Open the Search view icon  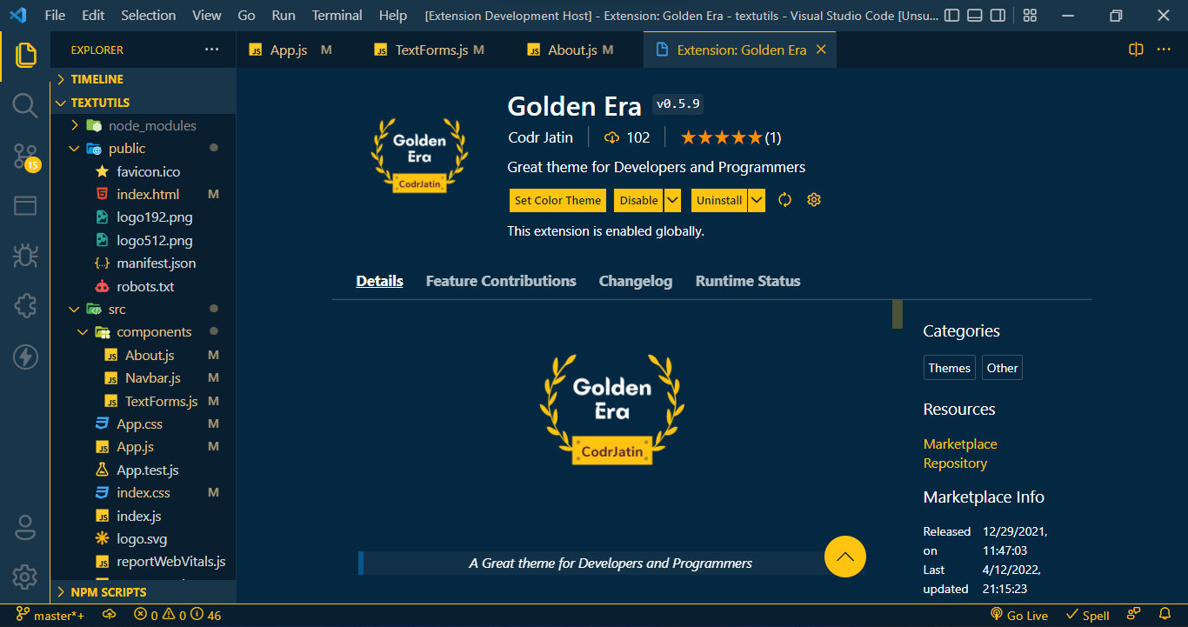coord(25,106)
